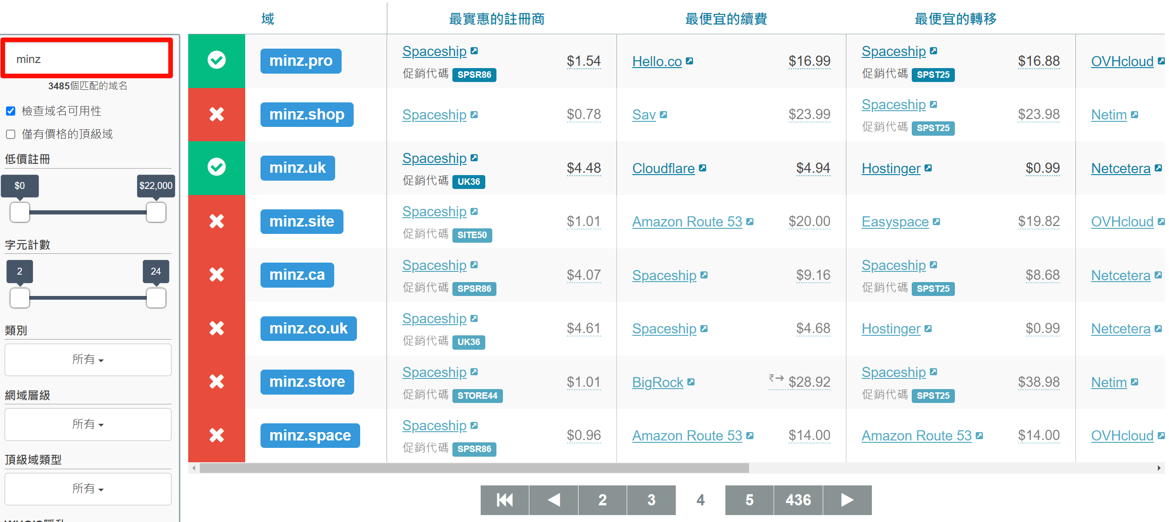Go to the first page of results

point(505,500)
